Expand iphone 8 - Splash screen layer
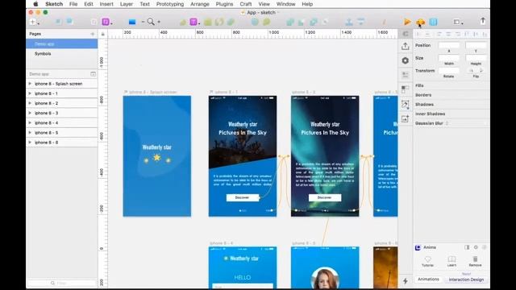The image size is (516, 290). point(30,84)
